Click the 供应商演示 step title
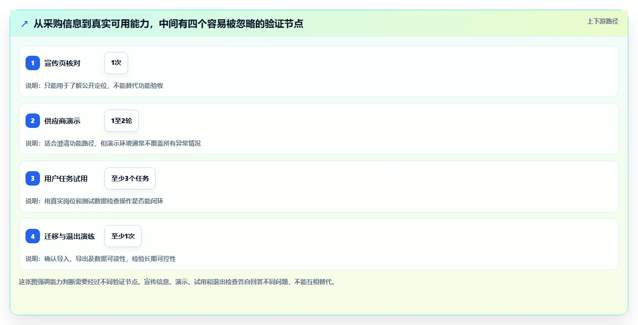 tap(62, 121)
